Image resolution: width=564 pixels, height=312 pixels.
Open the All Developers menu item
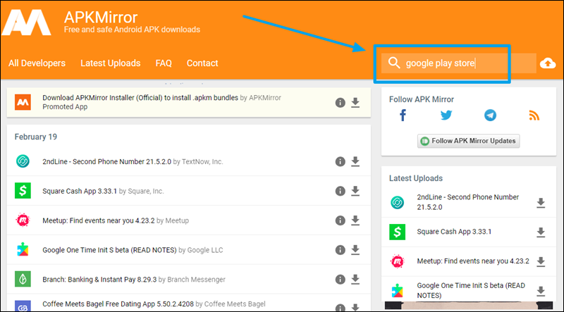pyautogui.click(x=37, y=63)
